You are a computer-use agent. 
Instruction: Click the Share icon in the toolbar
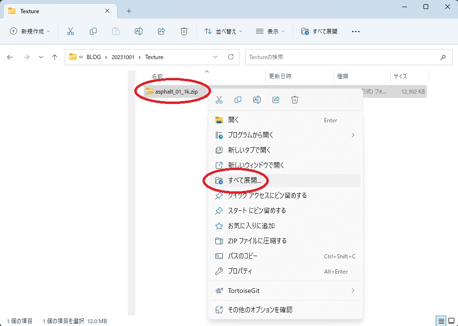161,31
